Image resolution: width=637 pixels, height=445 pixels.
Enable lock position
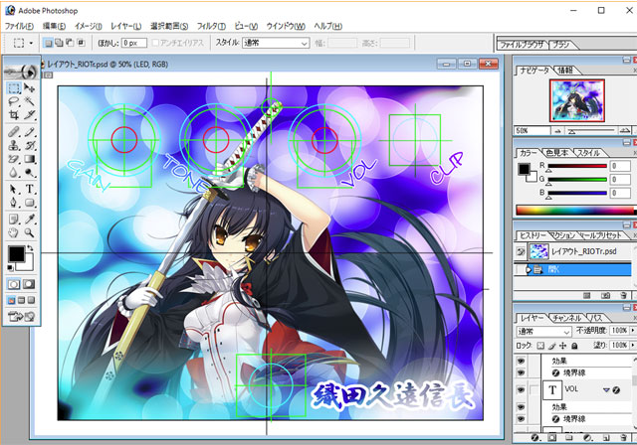563,346
